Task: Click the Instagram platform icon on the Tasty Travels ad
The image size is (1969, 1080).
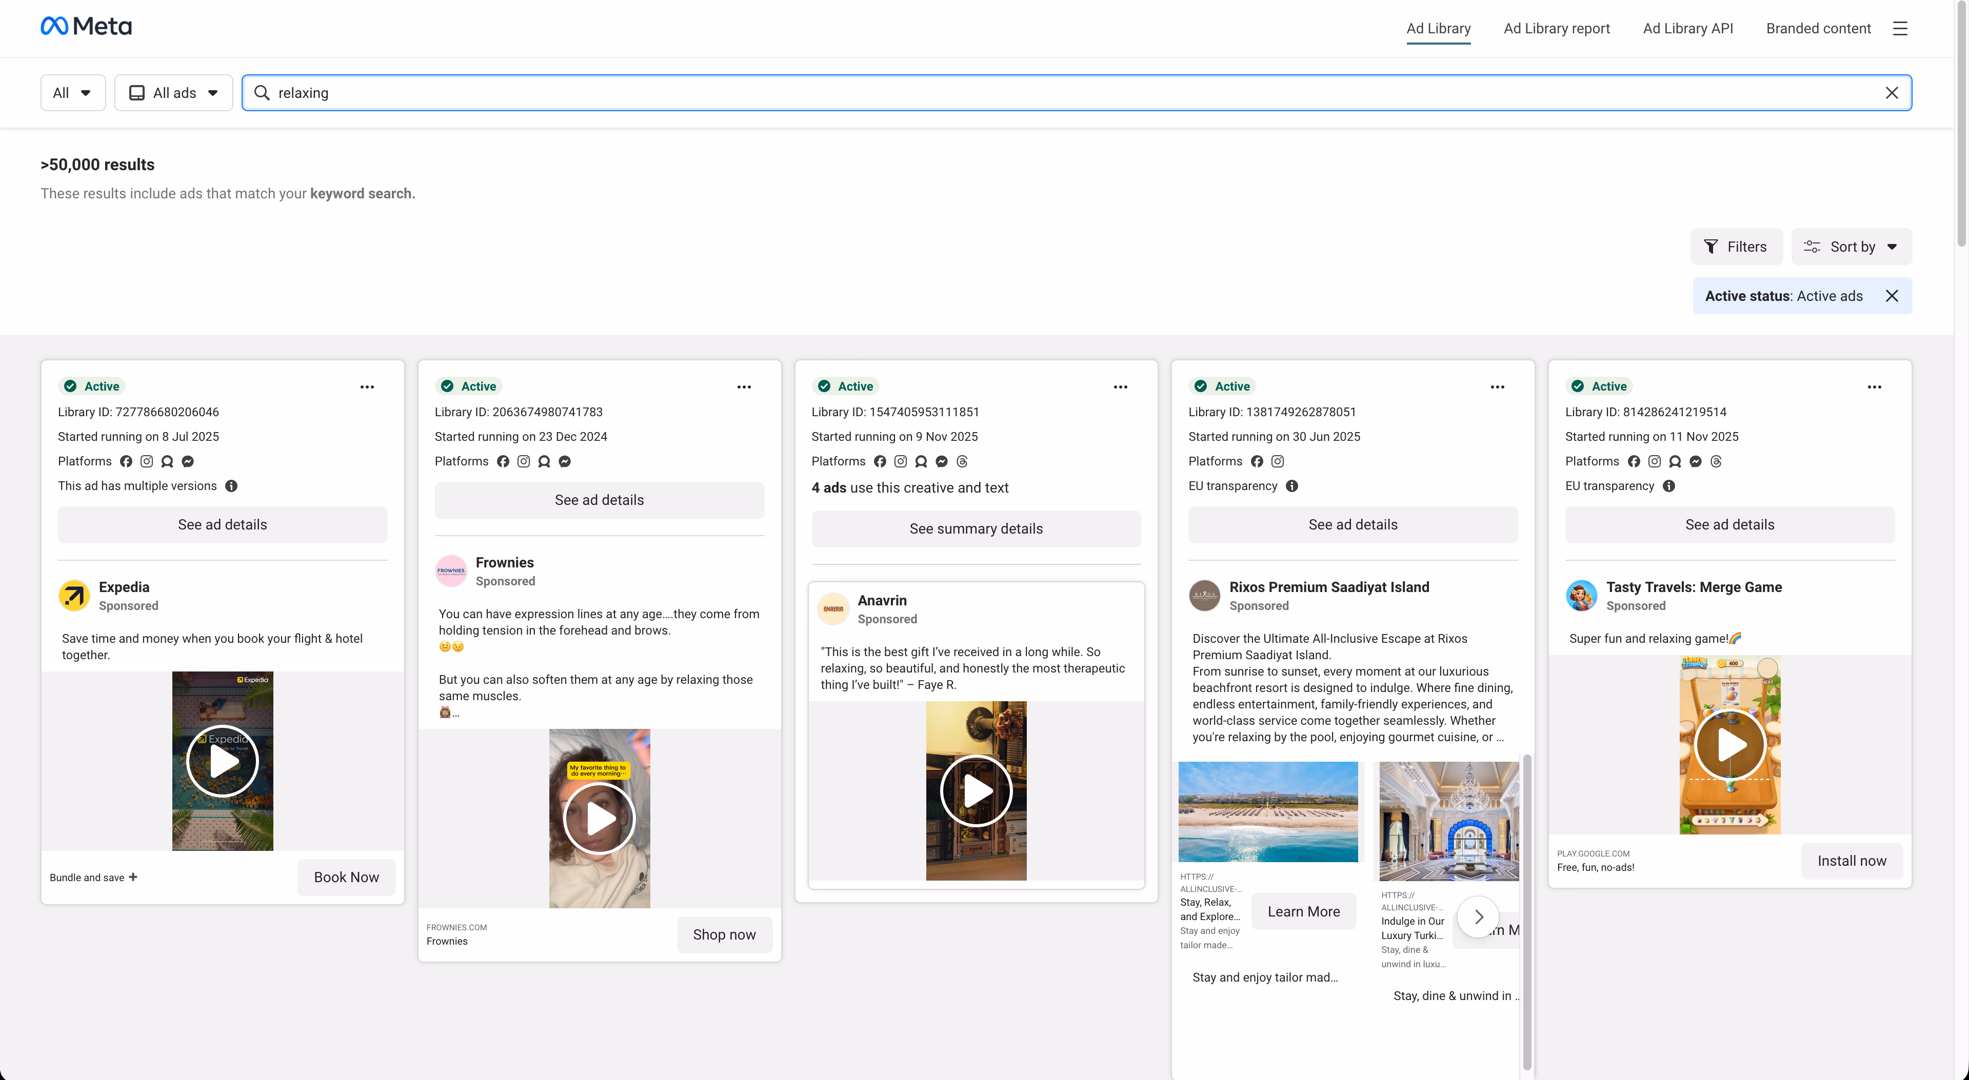Action: pyautogui.click(x=1655, y=461)
